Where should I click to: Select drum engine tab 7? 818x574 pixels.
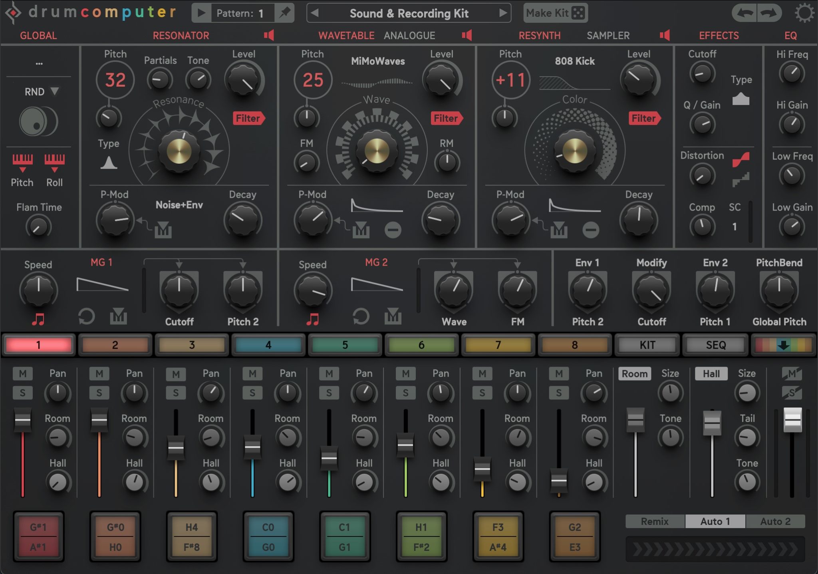click(498, 345)
